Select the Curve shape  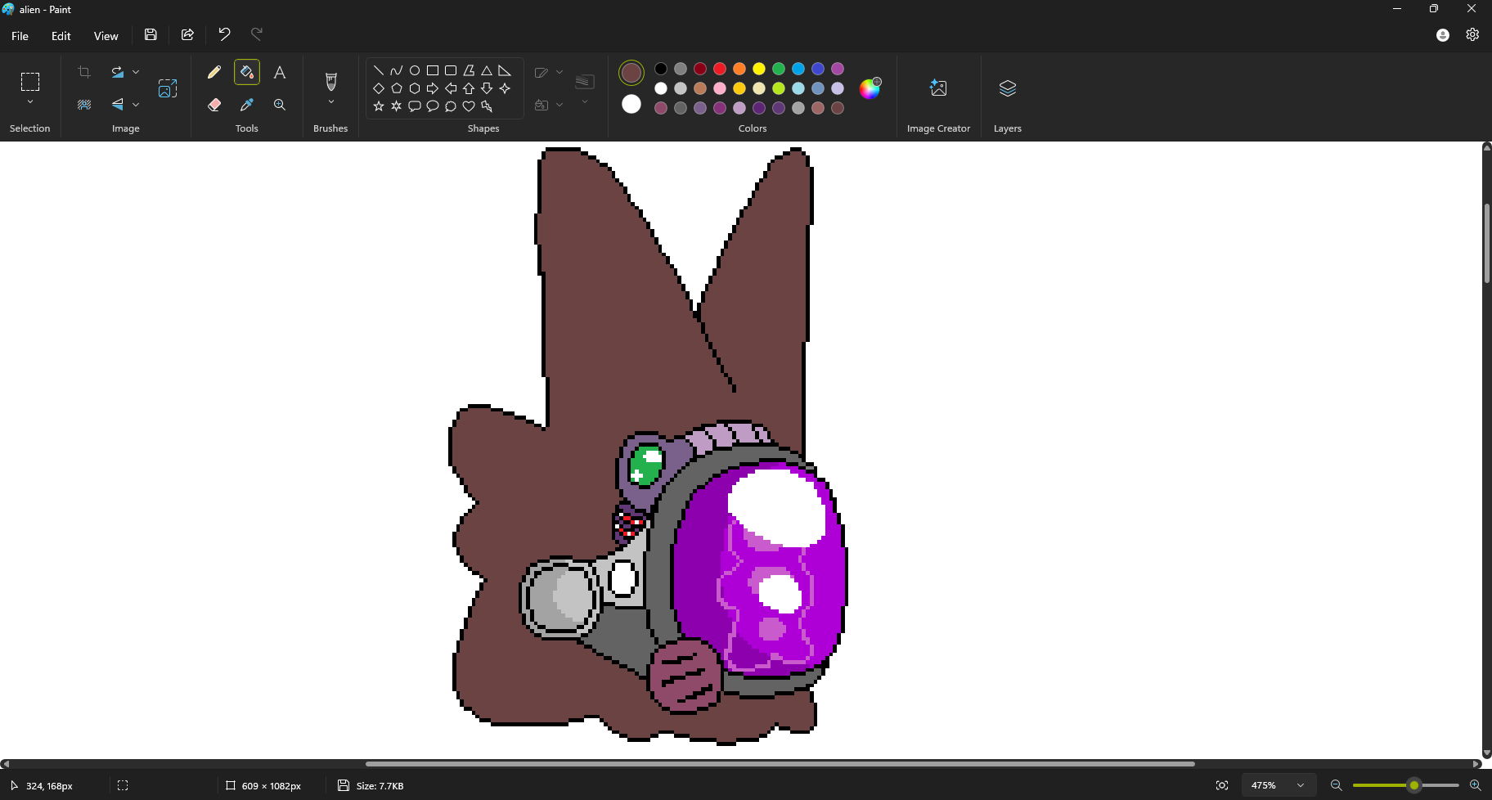(x=397, y=70)
